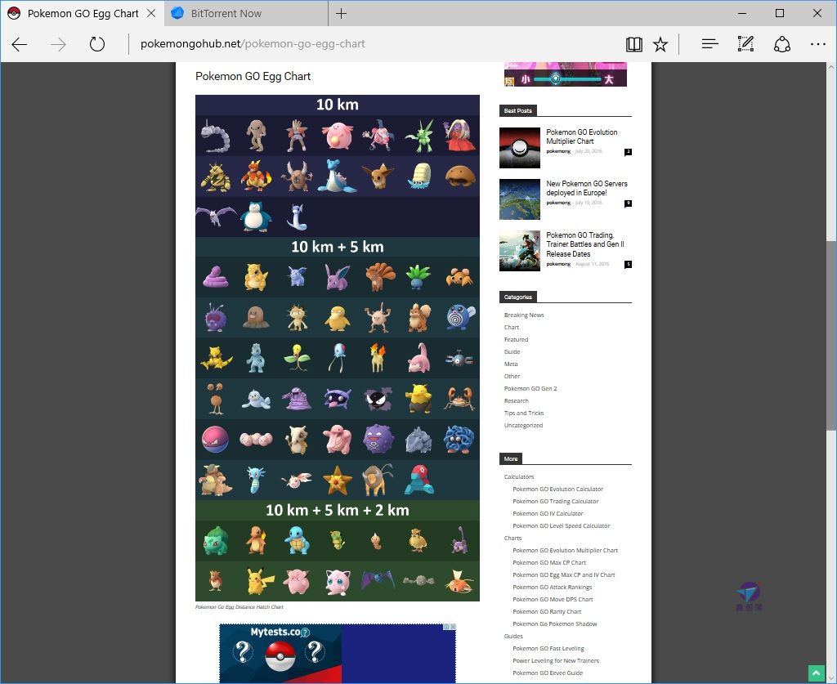Image resolution: width=837 pixels, height=684 pixels.
Task: Open the Guide category link
Action: 512,351
